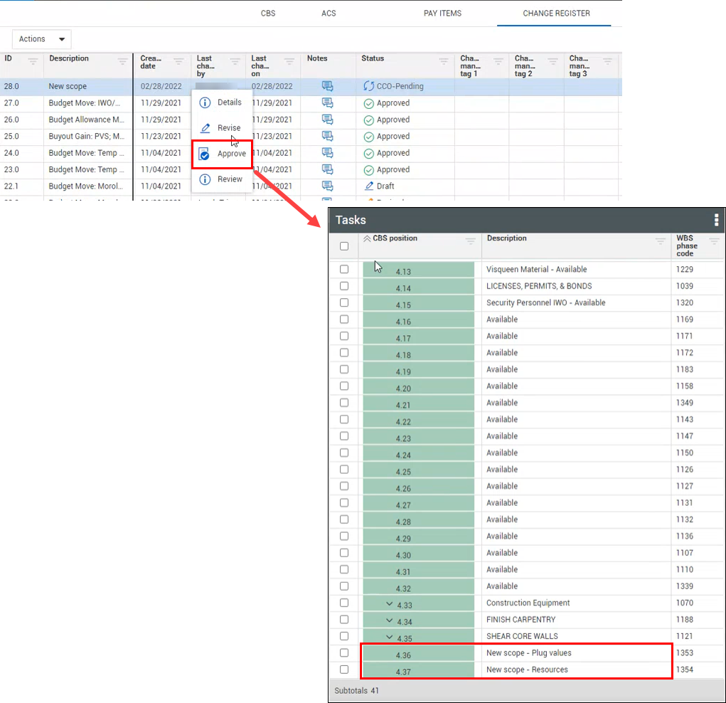Switch to the PAY ITEMS tab
Image resolution: width=726 pixels, height=703 pixels.
point(442,14)
